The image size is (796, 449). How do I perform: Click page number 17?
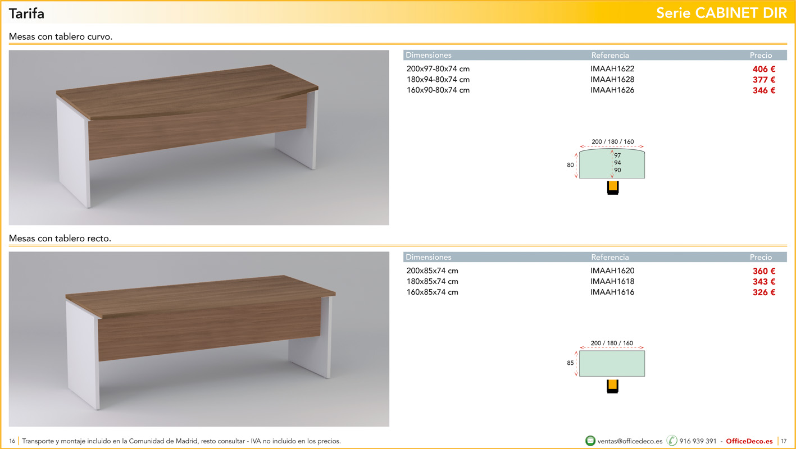(x=784, y=441)
